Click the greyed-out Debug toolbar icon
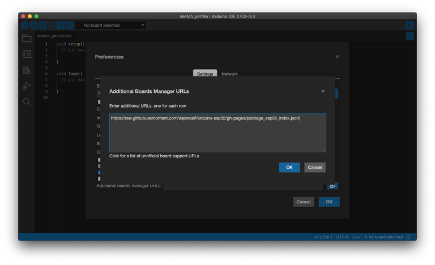Screen dimensions: 435x265 (x=52, y=25)
